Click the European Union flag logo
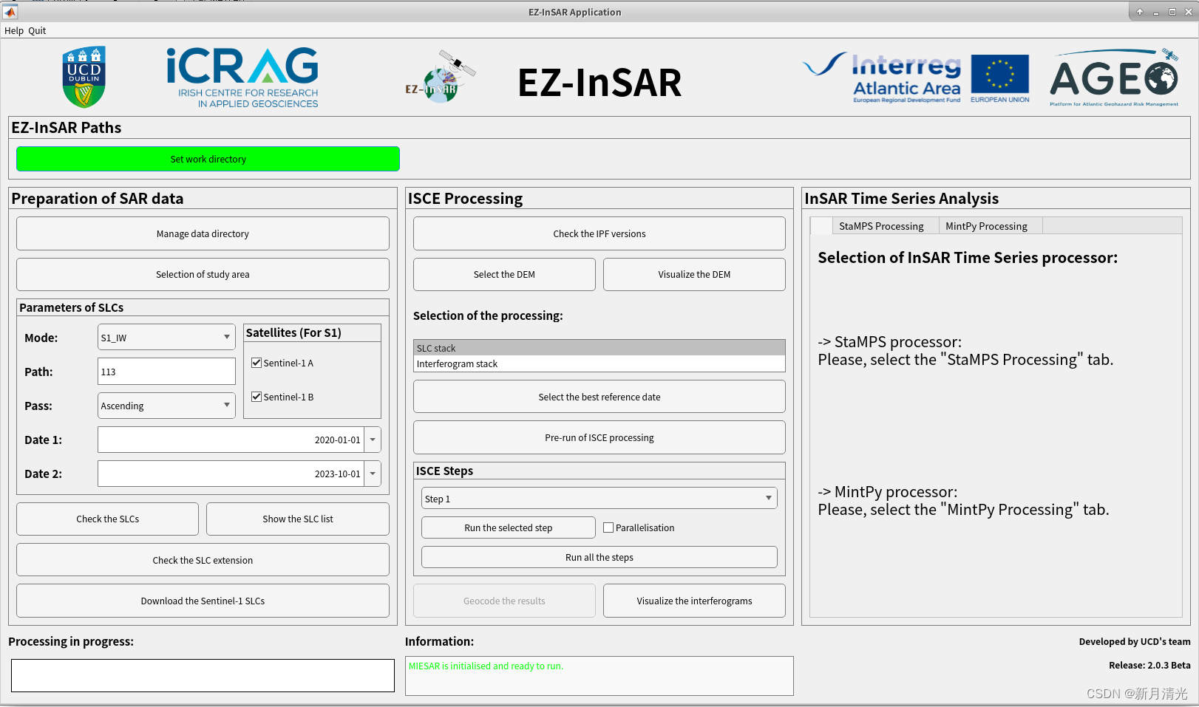Image resolution: width=1199 pixels, height=707 pixels. [999, 78]
